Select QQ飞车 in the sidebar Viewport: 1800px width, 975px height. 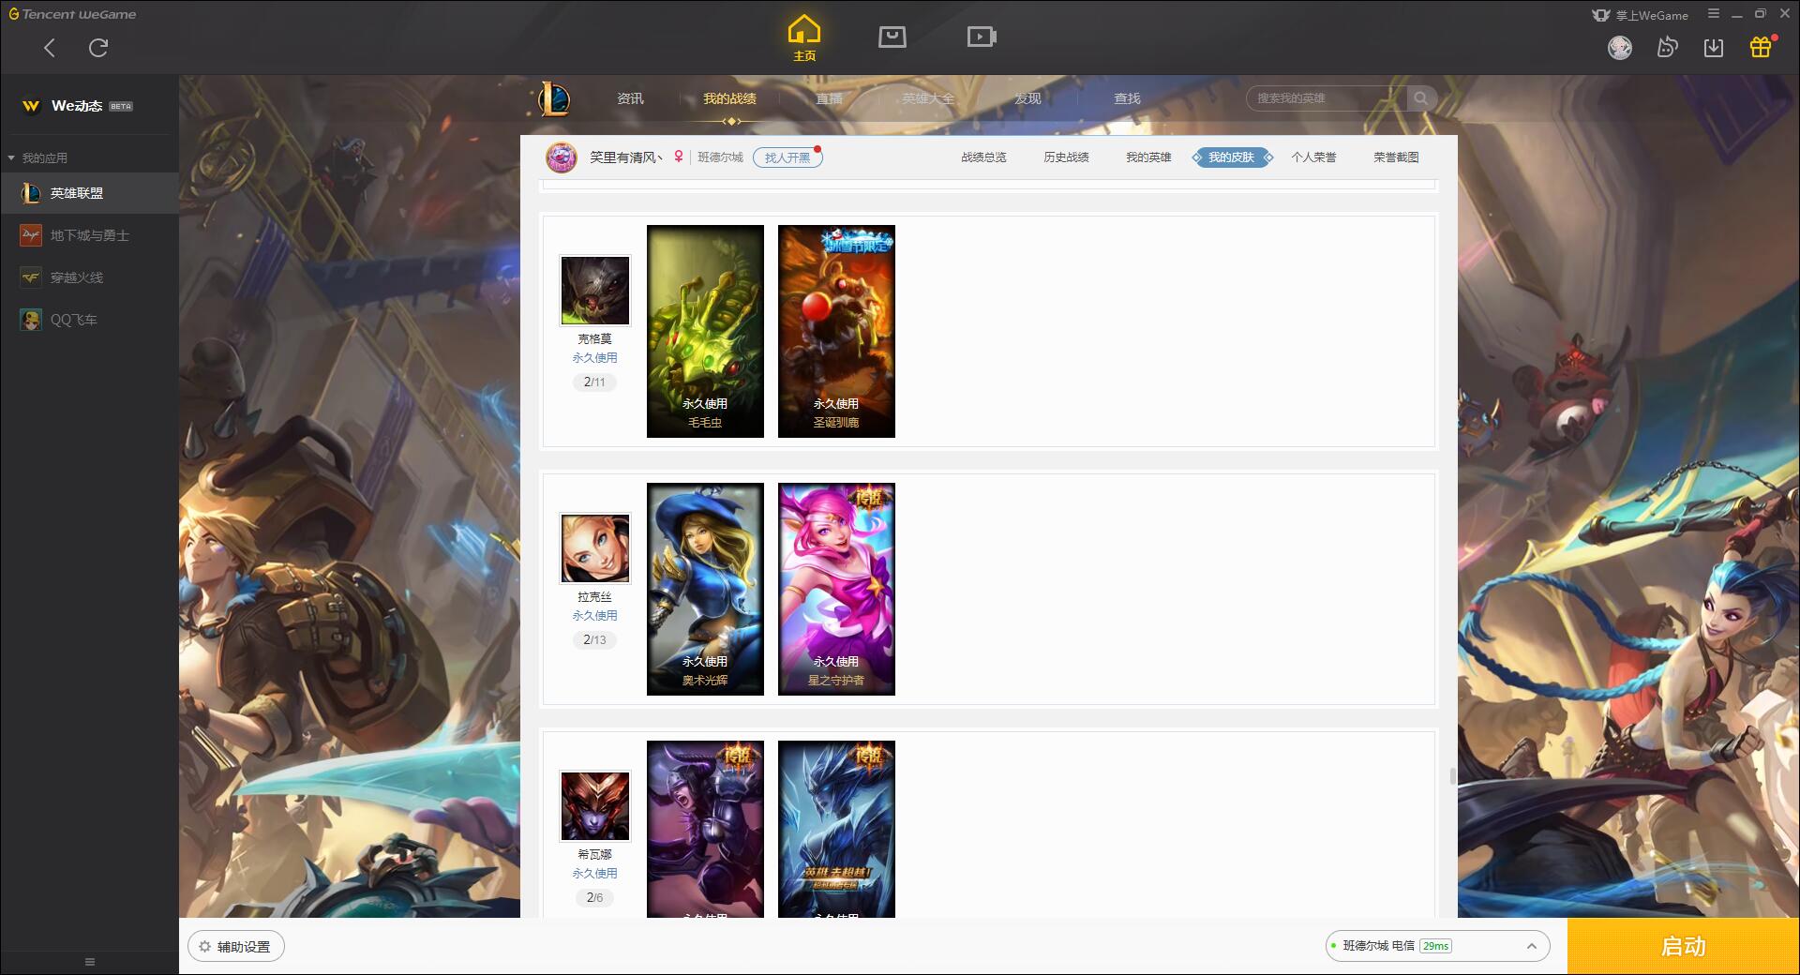(x=89, y=320)
